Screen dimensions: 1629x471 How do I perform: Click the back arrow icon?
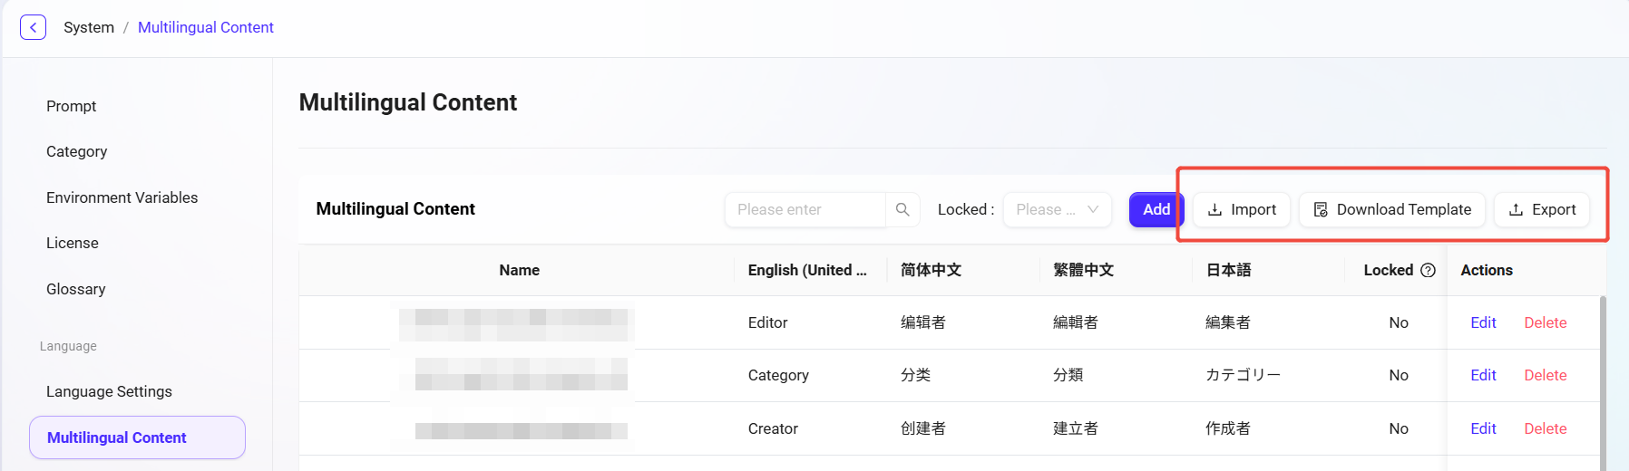(34, 27)
